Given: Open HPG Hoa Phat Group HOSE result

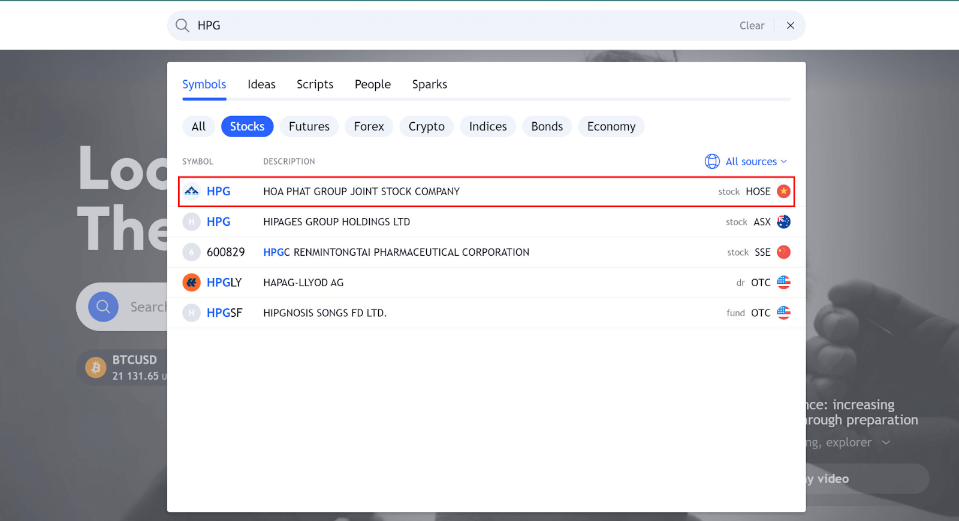Looking at the screenshot, I should coord(486,192).
